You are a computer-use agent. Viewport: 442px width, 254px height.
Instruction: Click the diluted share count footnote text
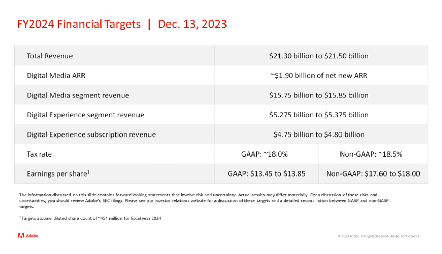point(91,218)
